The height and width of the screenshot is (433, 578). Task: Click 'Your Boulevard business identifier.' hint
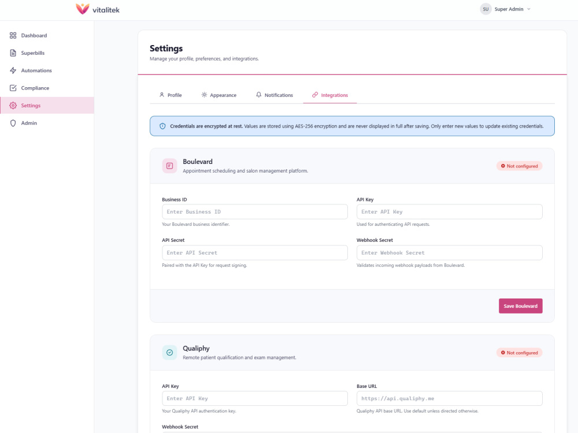click(x=196, y=224)
